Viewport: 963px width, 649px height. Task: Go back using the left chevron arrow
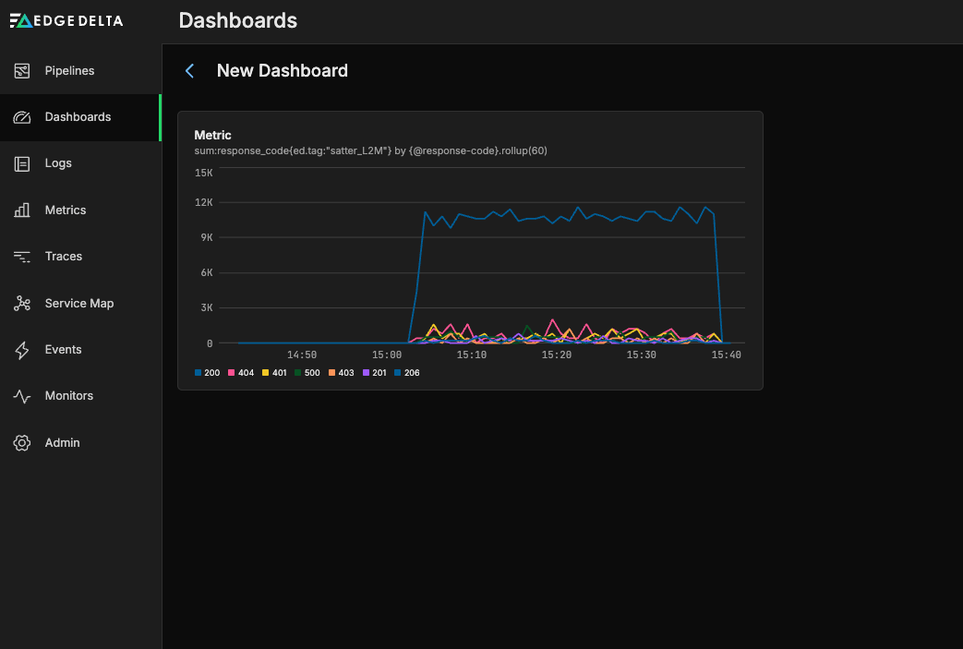pos(190,71)
